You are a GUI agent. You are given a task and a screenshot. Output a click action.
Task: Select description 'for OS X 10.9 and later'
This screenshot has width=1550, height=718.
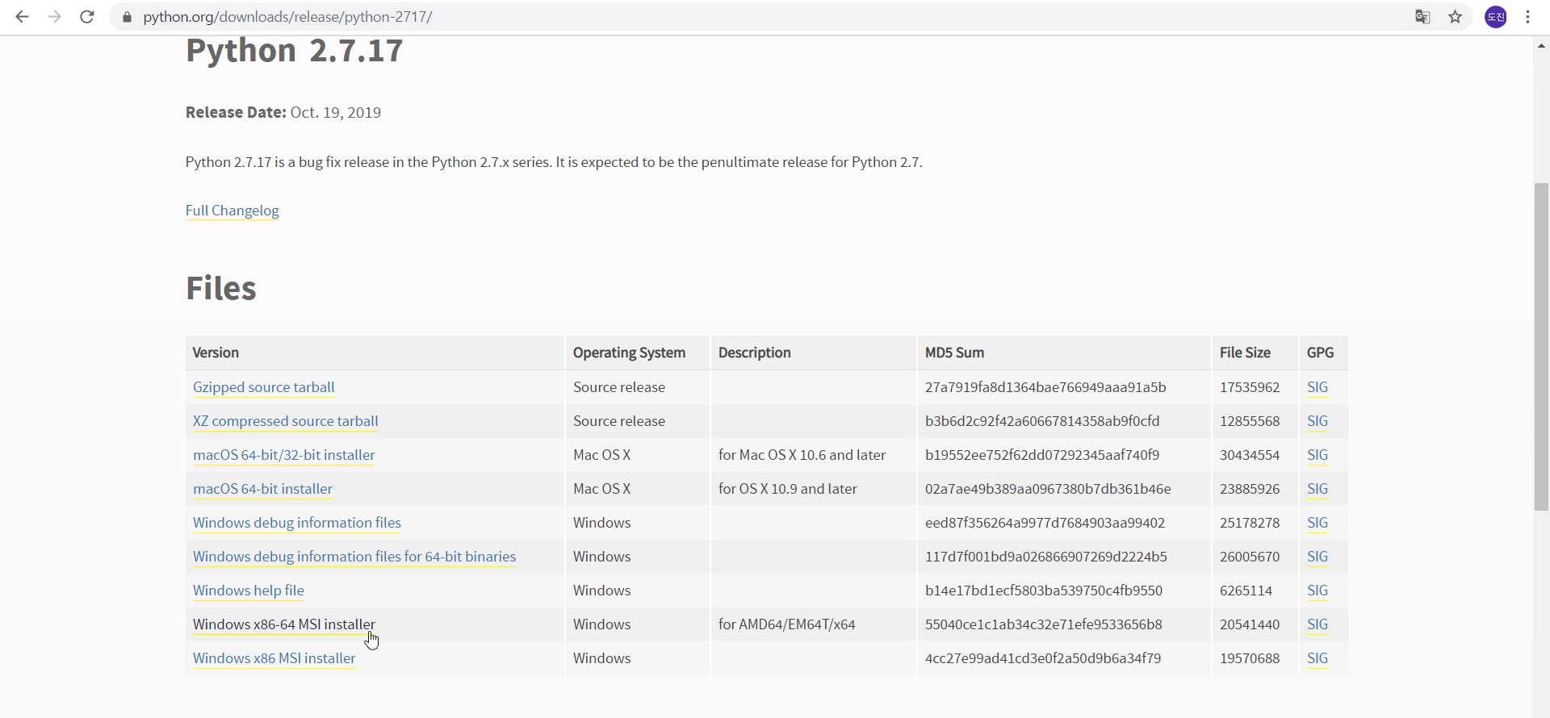[788, 489]
